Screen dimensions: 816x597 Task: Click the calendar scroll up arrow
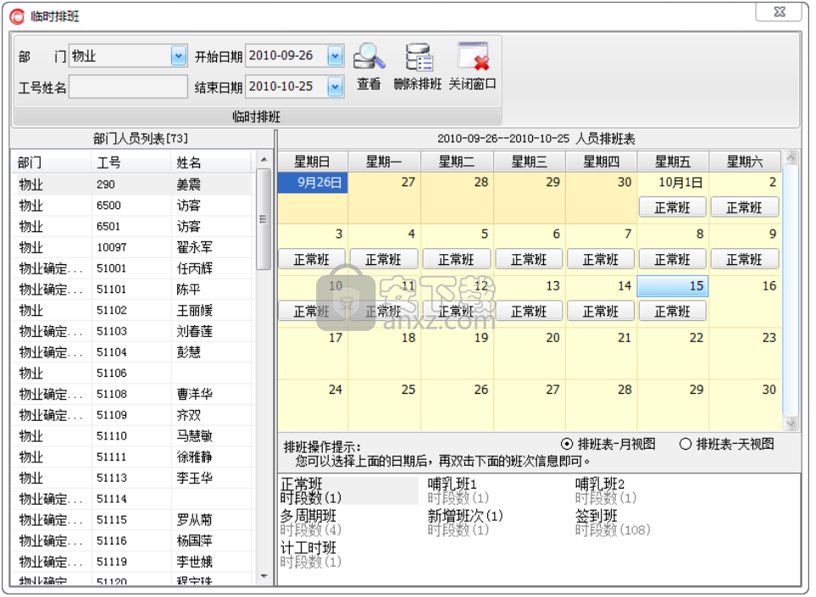tap(791, 158)
